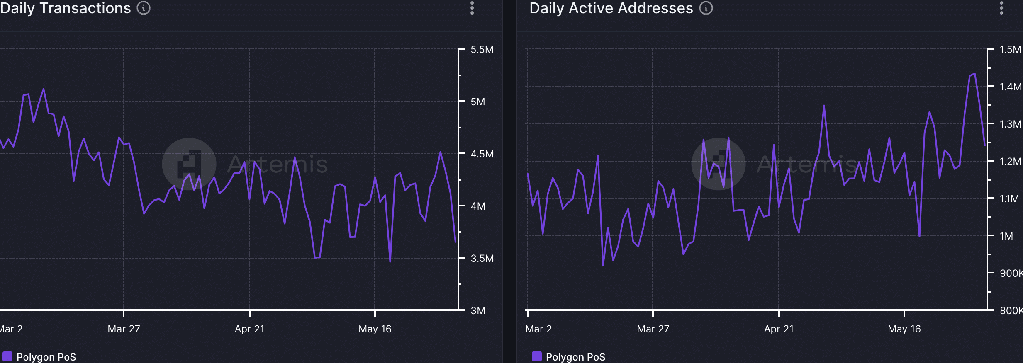Click the 5.5M y-axis label
Viewport: 1023px width, 363px height.
coord(482,50)
